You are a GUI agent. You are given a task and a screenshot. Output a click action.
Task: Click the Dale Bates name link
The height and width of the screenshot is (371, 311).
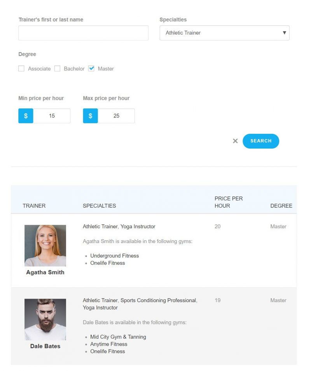pos(45,346)
